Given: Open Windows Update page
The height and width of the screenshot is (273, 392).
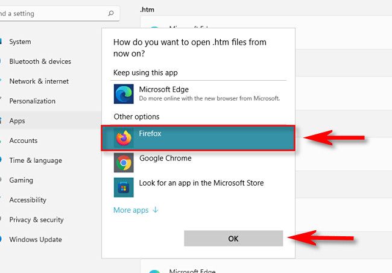Looking at the screenshot, I should tap(36, 239).
